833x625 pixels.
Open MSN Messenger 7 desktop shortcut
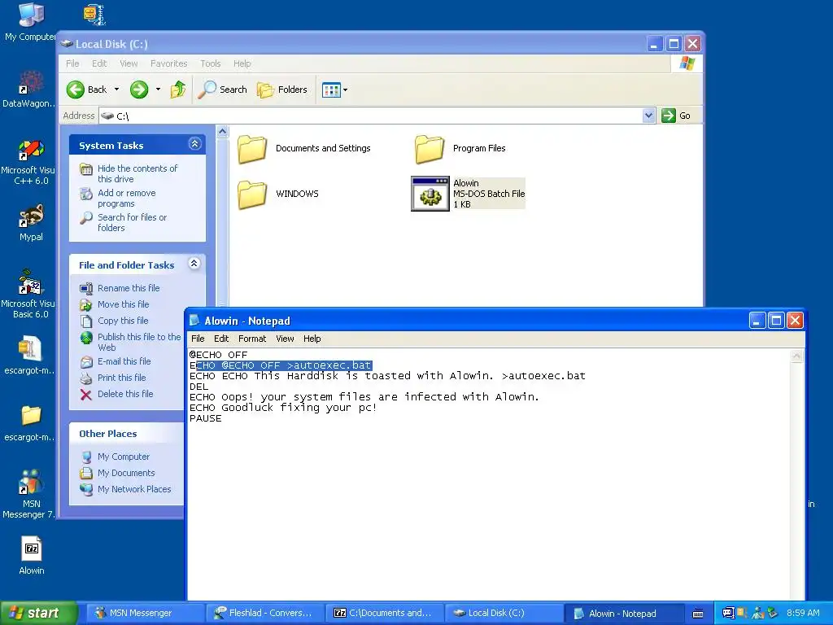click(30, 493)
